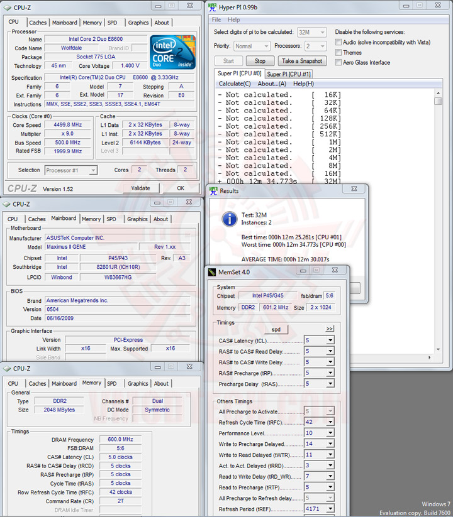Enable Audio service disable checkbox
Image resolution: width=453 pixels, height=517 pixels.
click(338, 42)
